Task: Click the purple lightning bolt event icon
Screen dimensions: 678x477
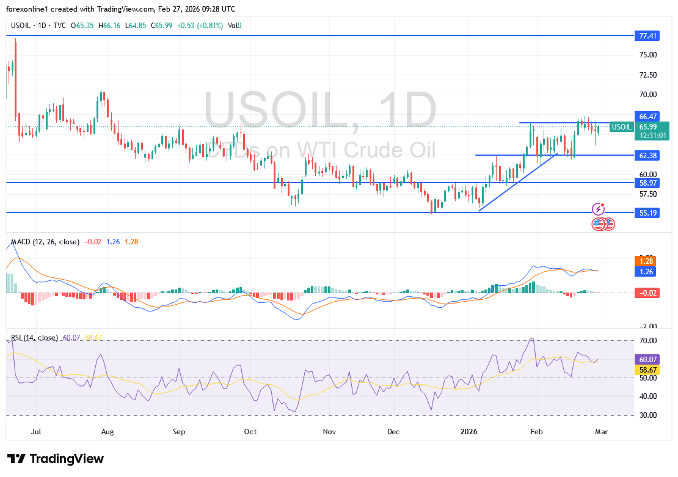Action: (599, 209)
